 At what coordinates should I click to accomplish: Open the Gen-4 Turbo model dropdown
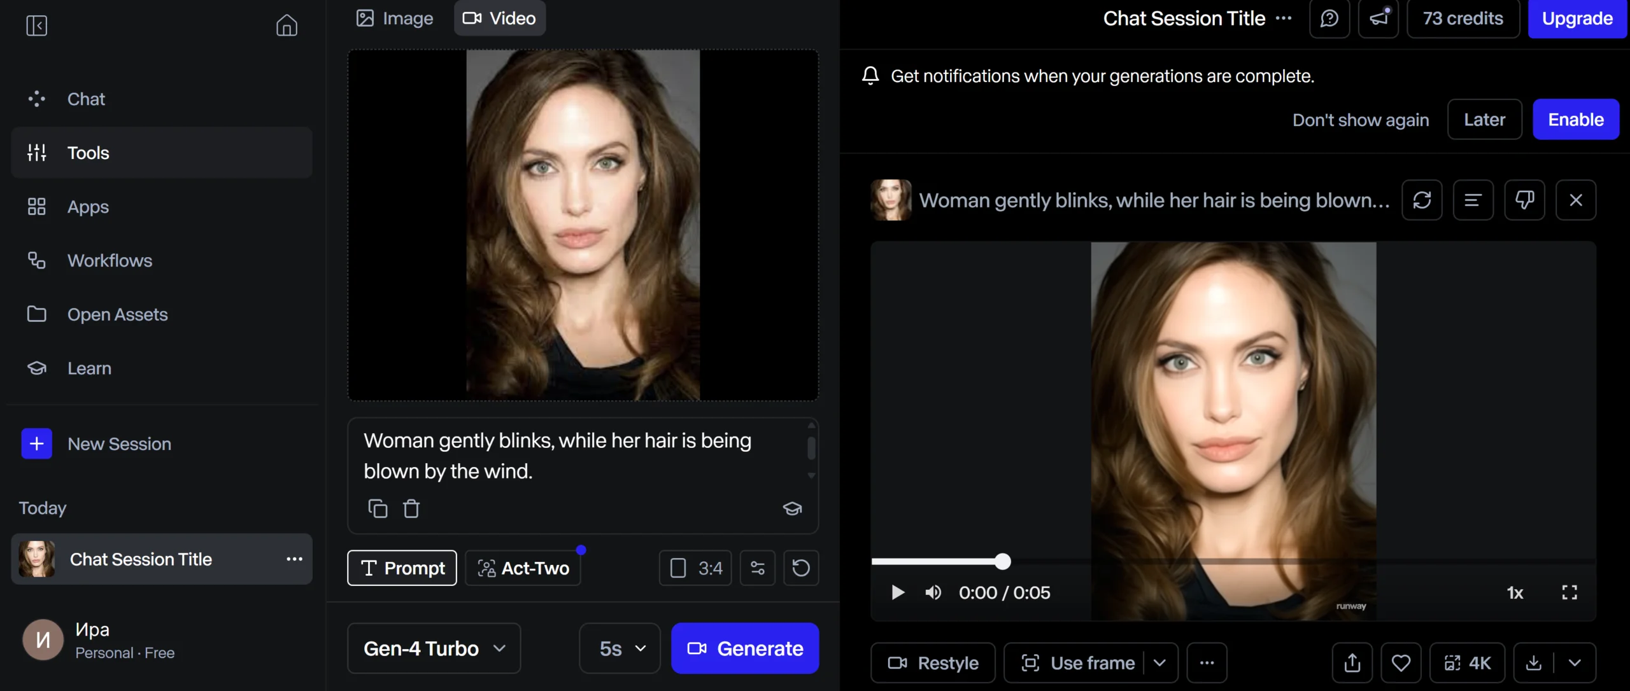coord(433,648)
